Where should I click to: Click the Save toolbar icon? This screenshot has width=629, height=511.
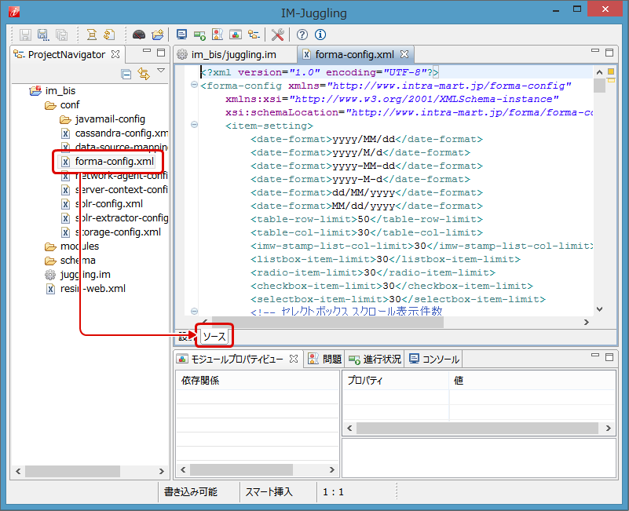click(25, 35)
